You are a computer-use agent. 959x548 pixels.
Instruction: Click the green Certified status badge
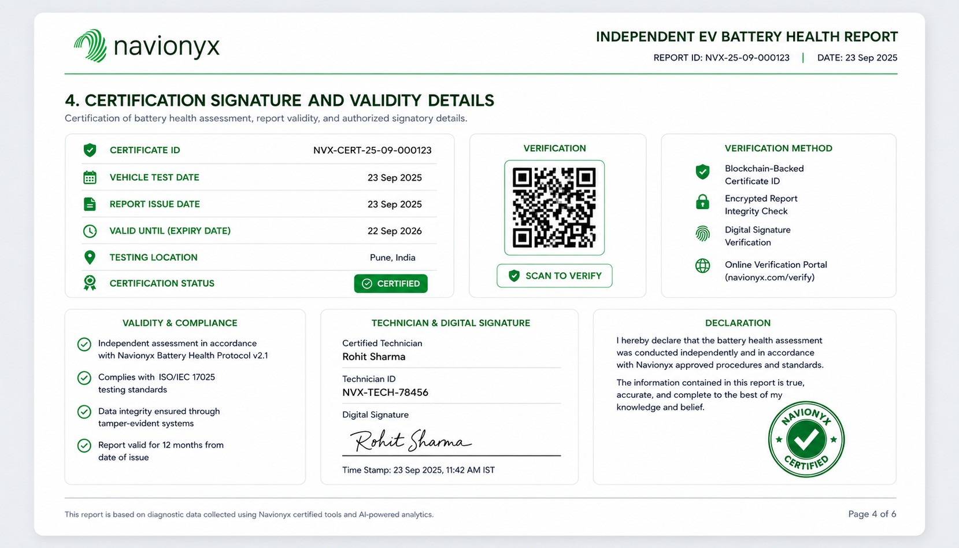pos(391,283)
